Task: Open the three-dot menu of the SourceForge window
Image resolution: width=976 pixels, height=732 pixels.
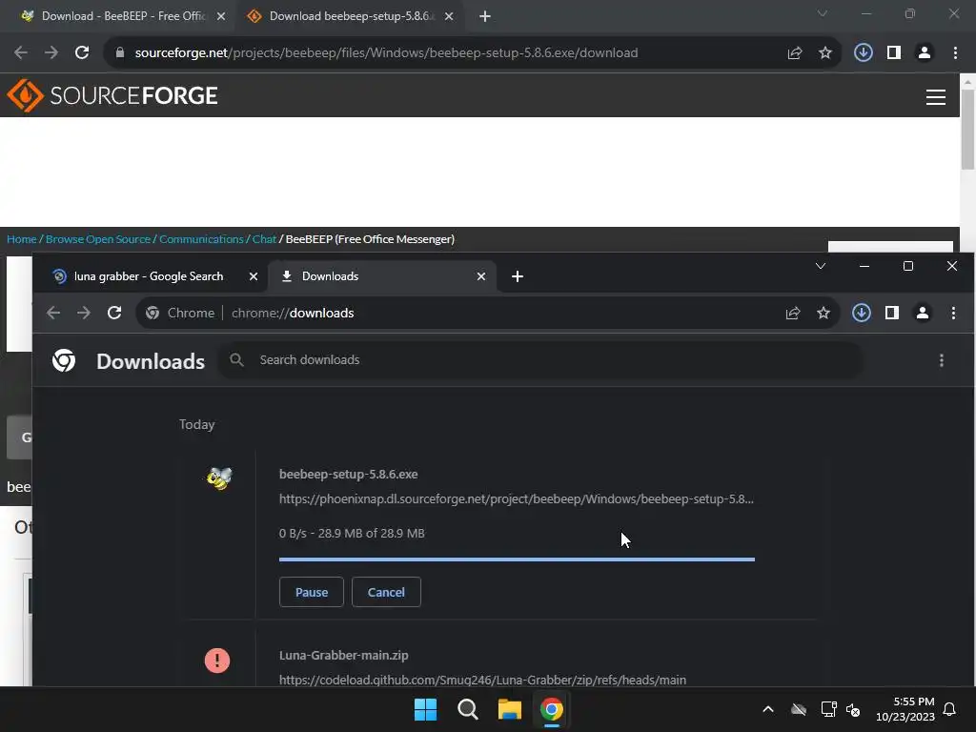Action: tap(955, 53)
